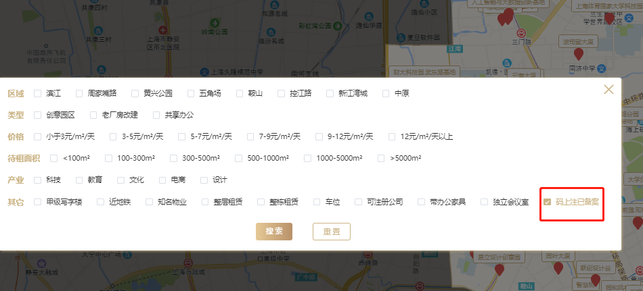Select the 中原 area checkbox
Image resolution: width=643 pixels, height=291 pixels.
pyautogui.click(x=386, y=93)
